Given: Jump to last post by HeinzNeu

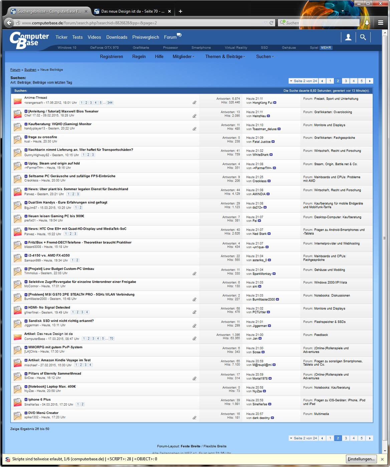Looking at the screenshot, I should [x=268, y=116].
